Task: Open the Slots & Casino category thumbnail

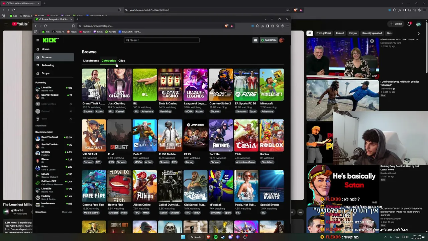Action: tap(170, 85)
